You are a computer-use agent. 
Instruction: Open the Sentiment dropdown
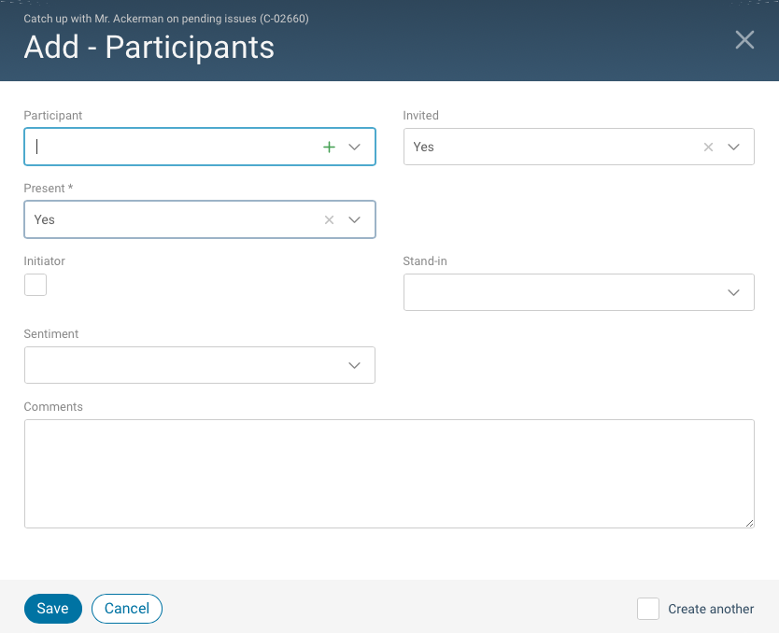(355, 365)
